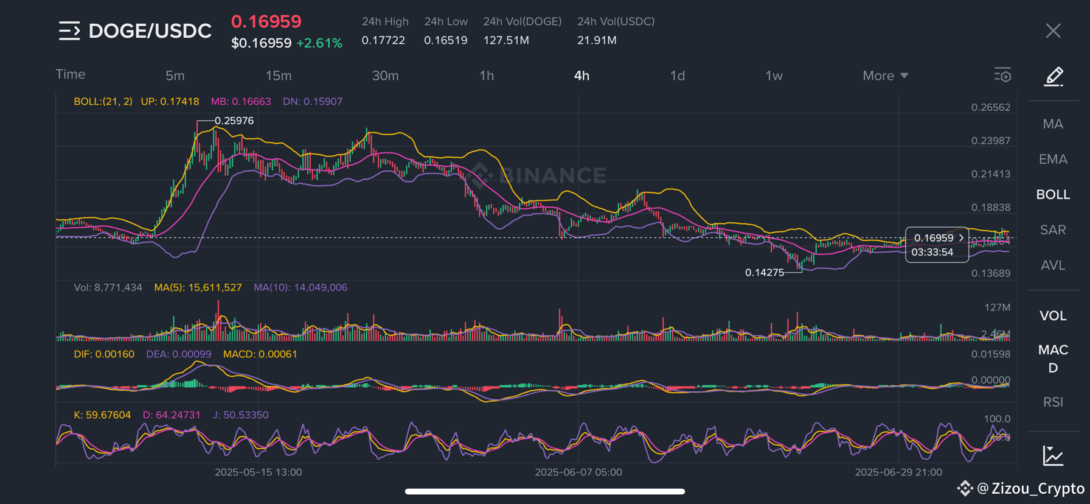The width and height of the screenshot is (1090, 504).
Task: Close the chart with the X icon
Action: click(1053, 31)
